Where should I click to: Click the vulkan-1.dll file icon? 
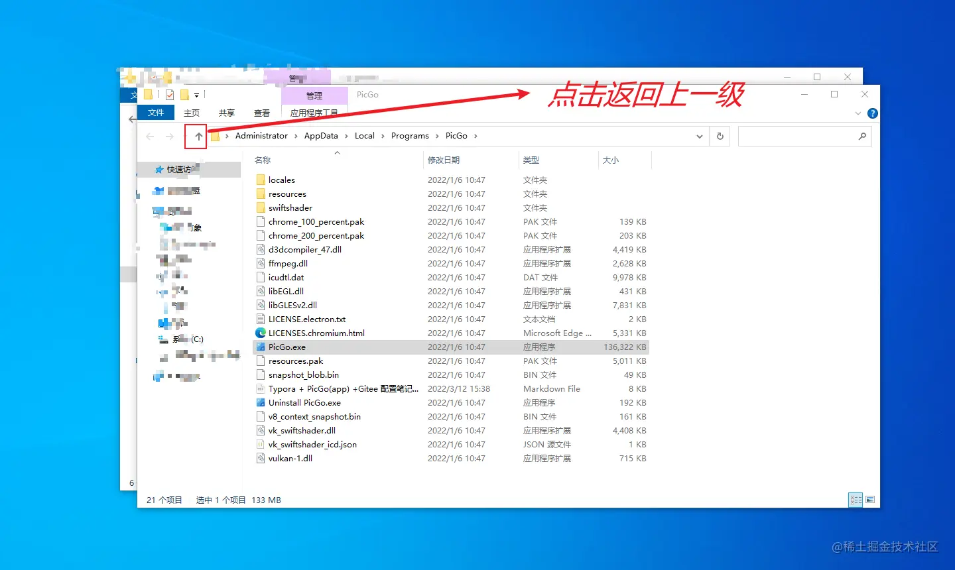(261, 459)
